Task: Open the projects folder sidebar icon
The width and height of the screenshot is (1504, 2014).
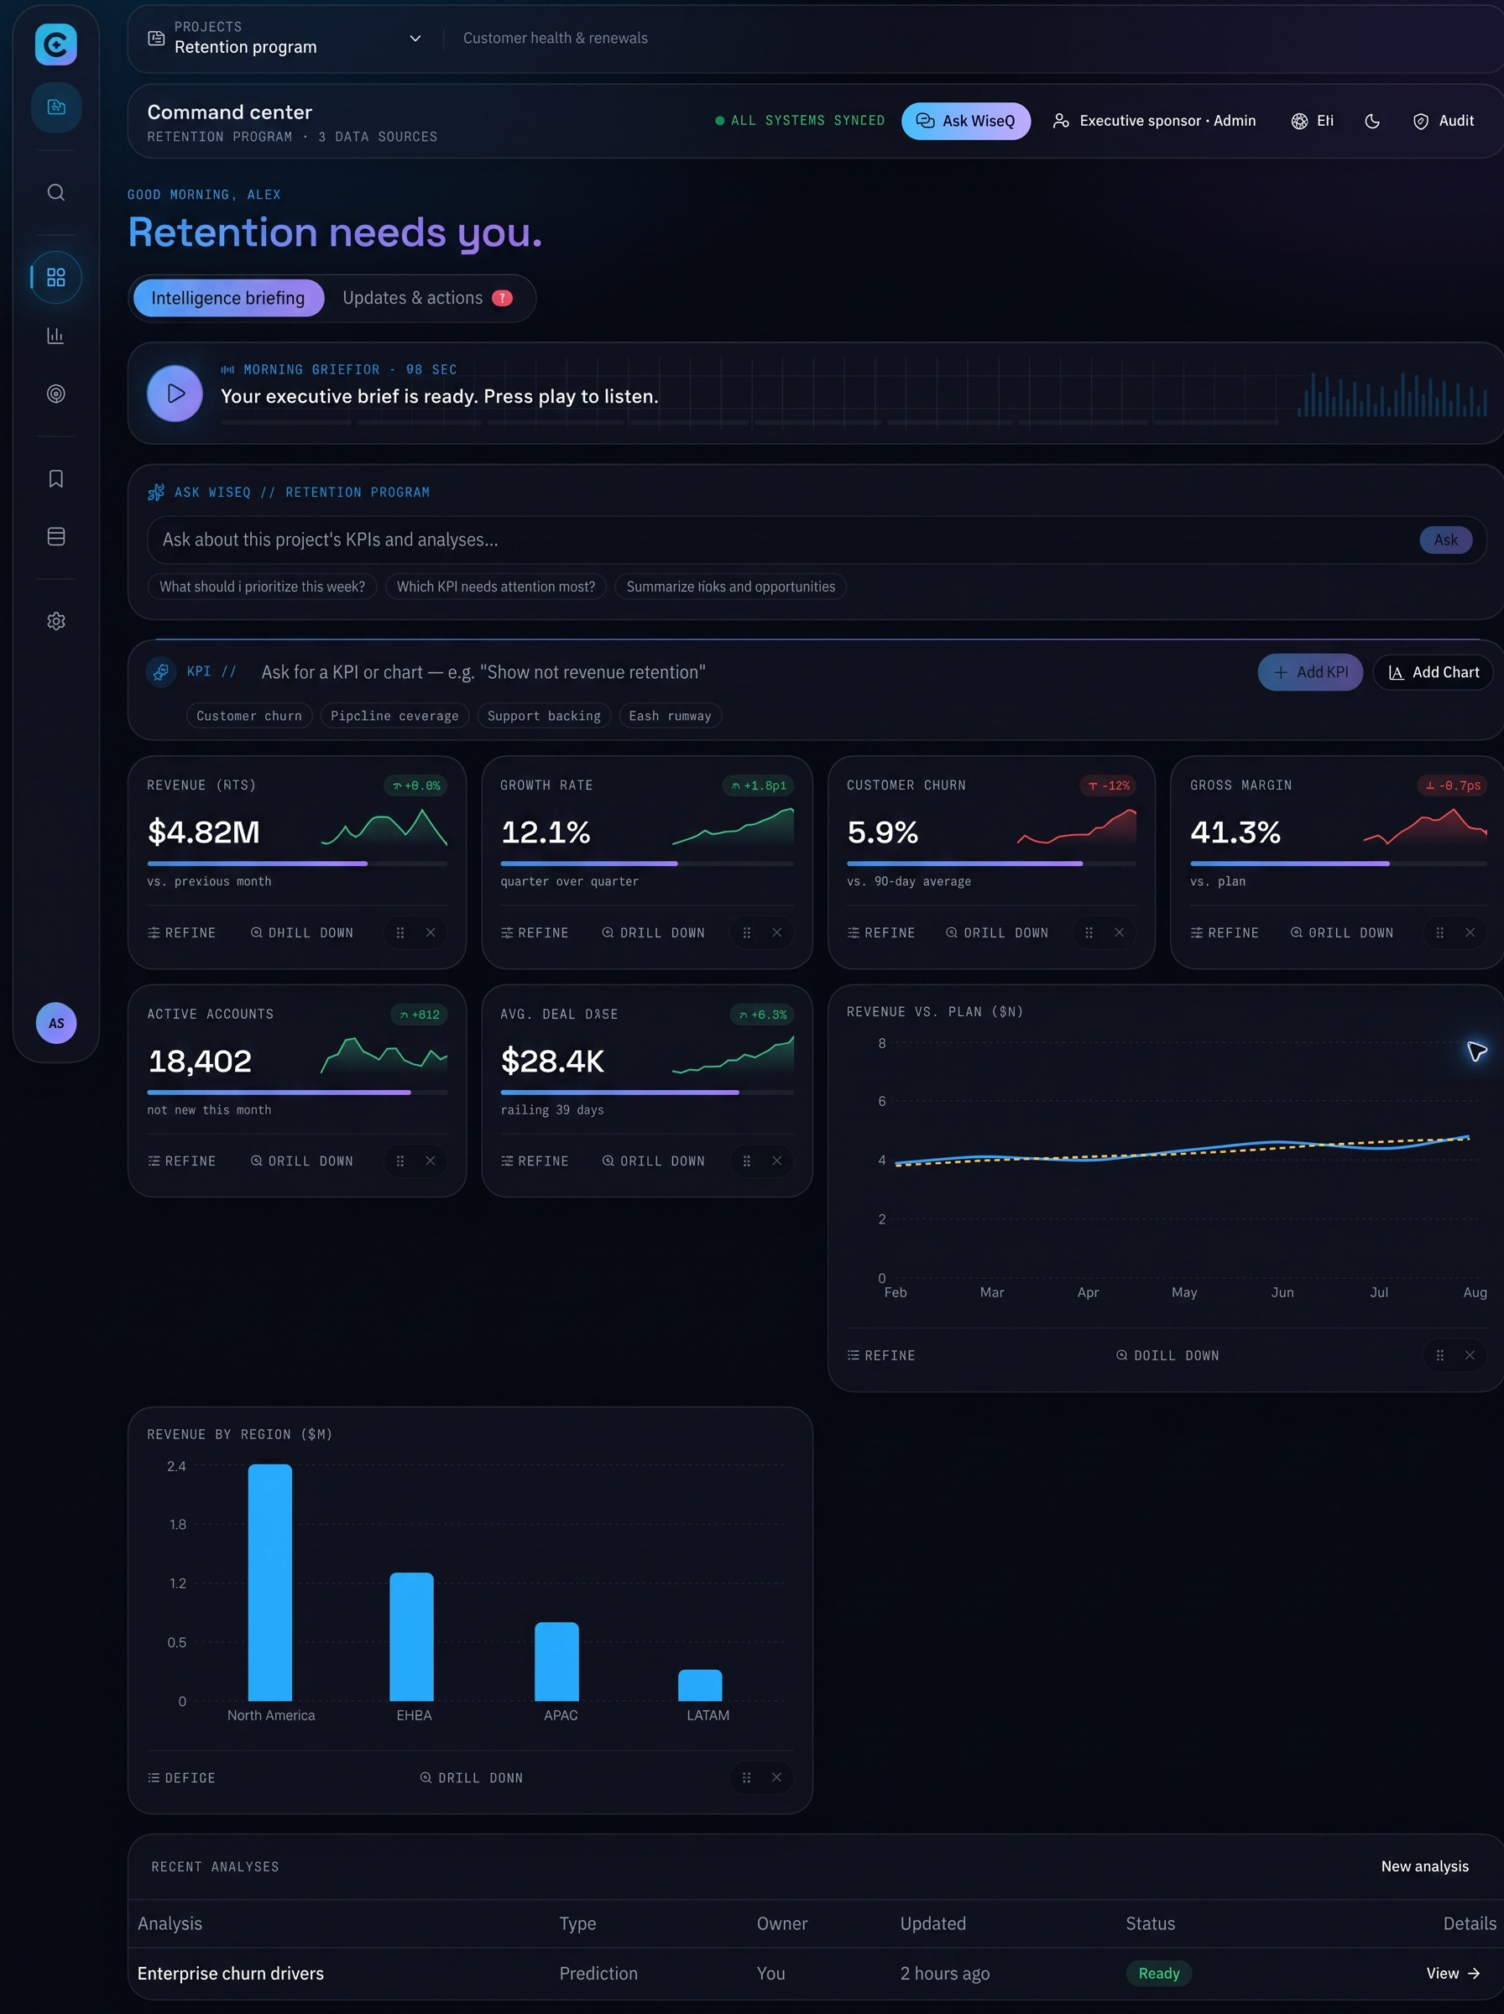Action: point(55,107)
